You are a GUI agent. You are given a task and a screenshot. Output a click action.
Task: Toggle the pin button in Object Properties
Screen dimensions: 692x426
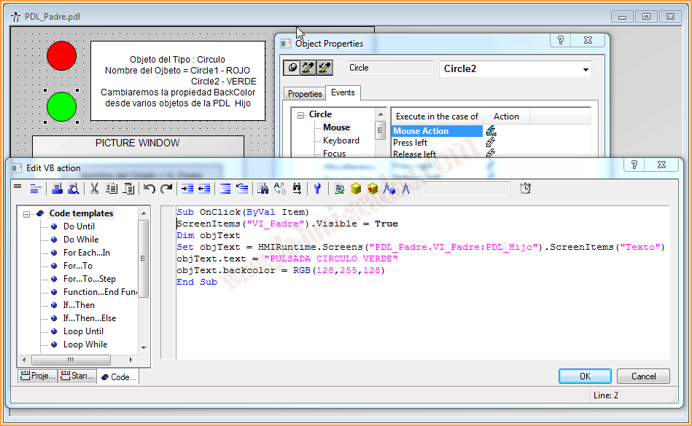[x=291, y=68]
